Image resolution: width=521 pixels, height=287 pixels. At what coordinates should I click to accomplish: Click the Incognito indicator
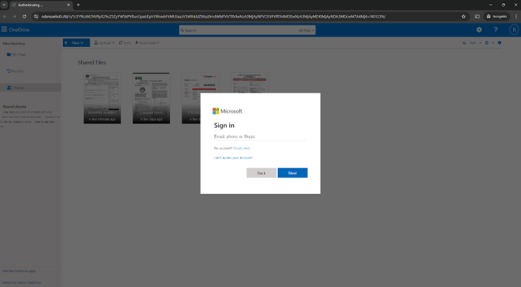(x=496, y=16)
